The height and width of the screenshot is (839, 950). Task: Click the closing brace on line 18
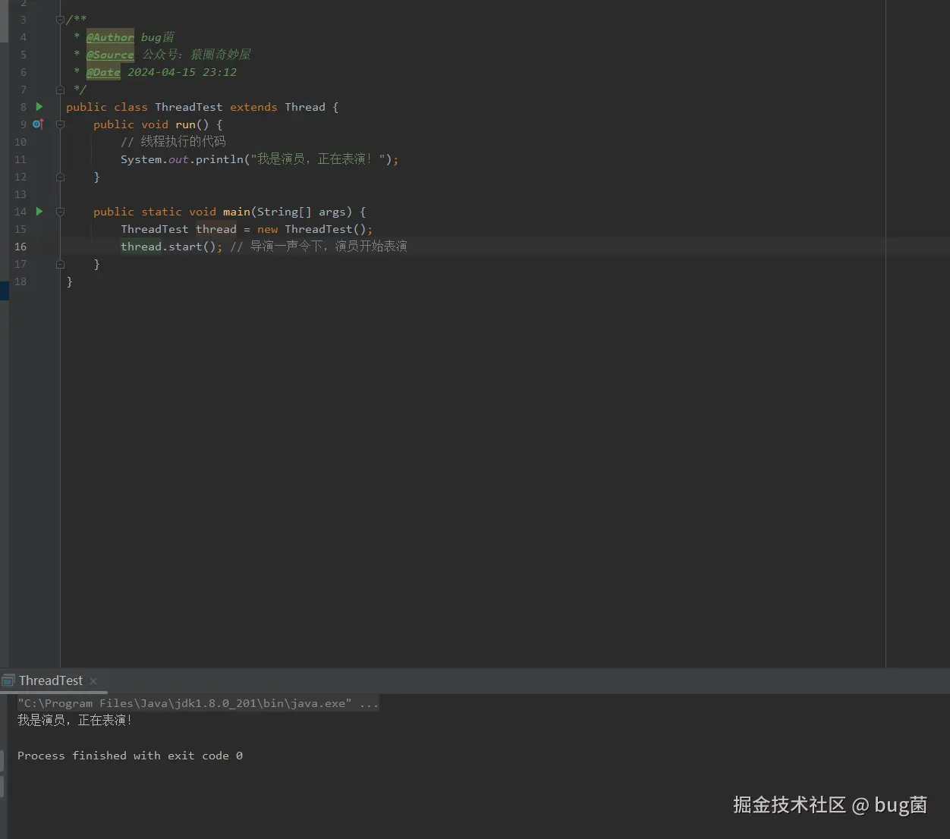[70, 281]
